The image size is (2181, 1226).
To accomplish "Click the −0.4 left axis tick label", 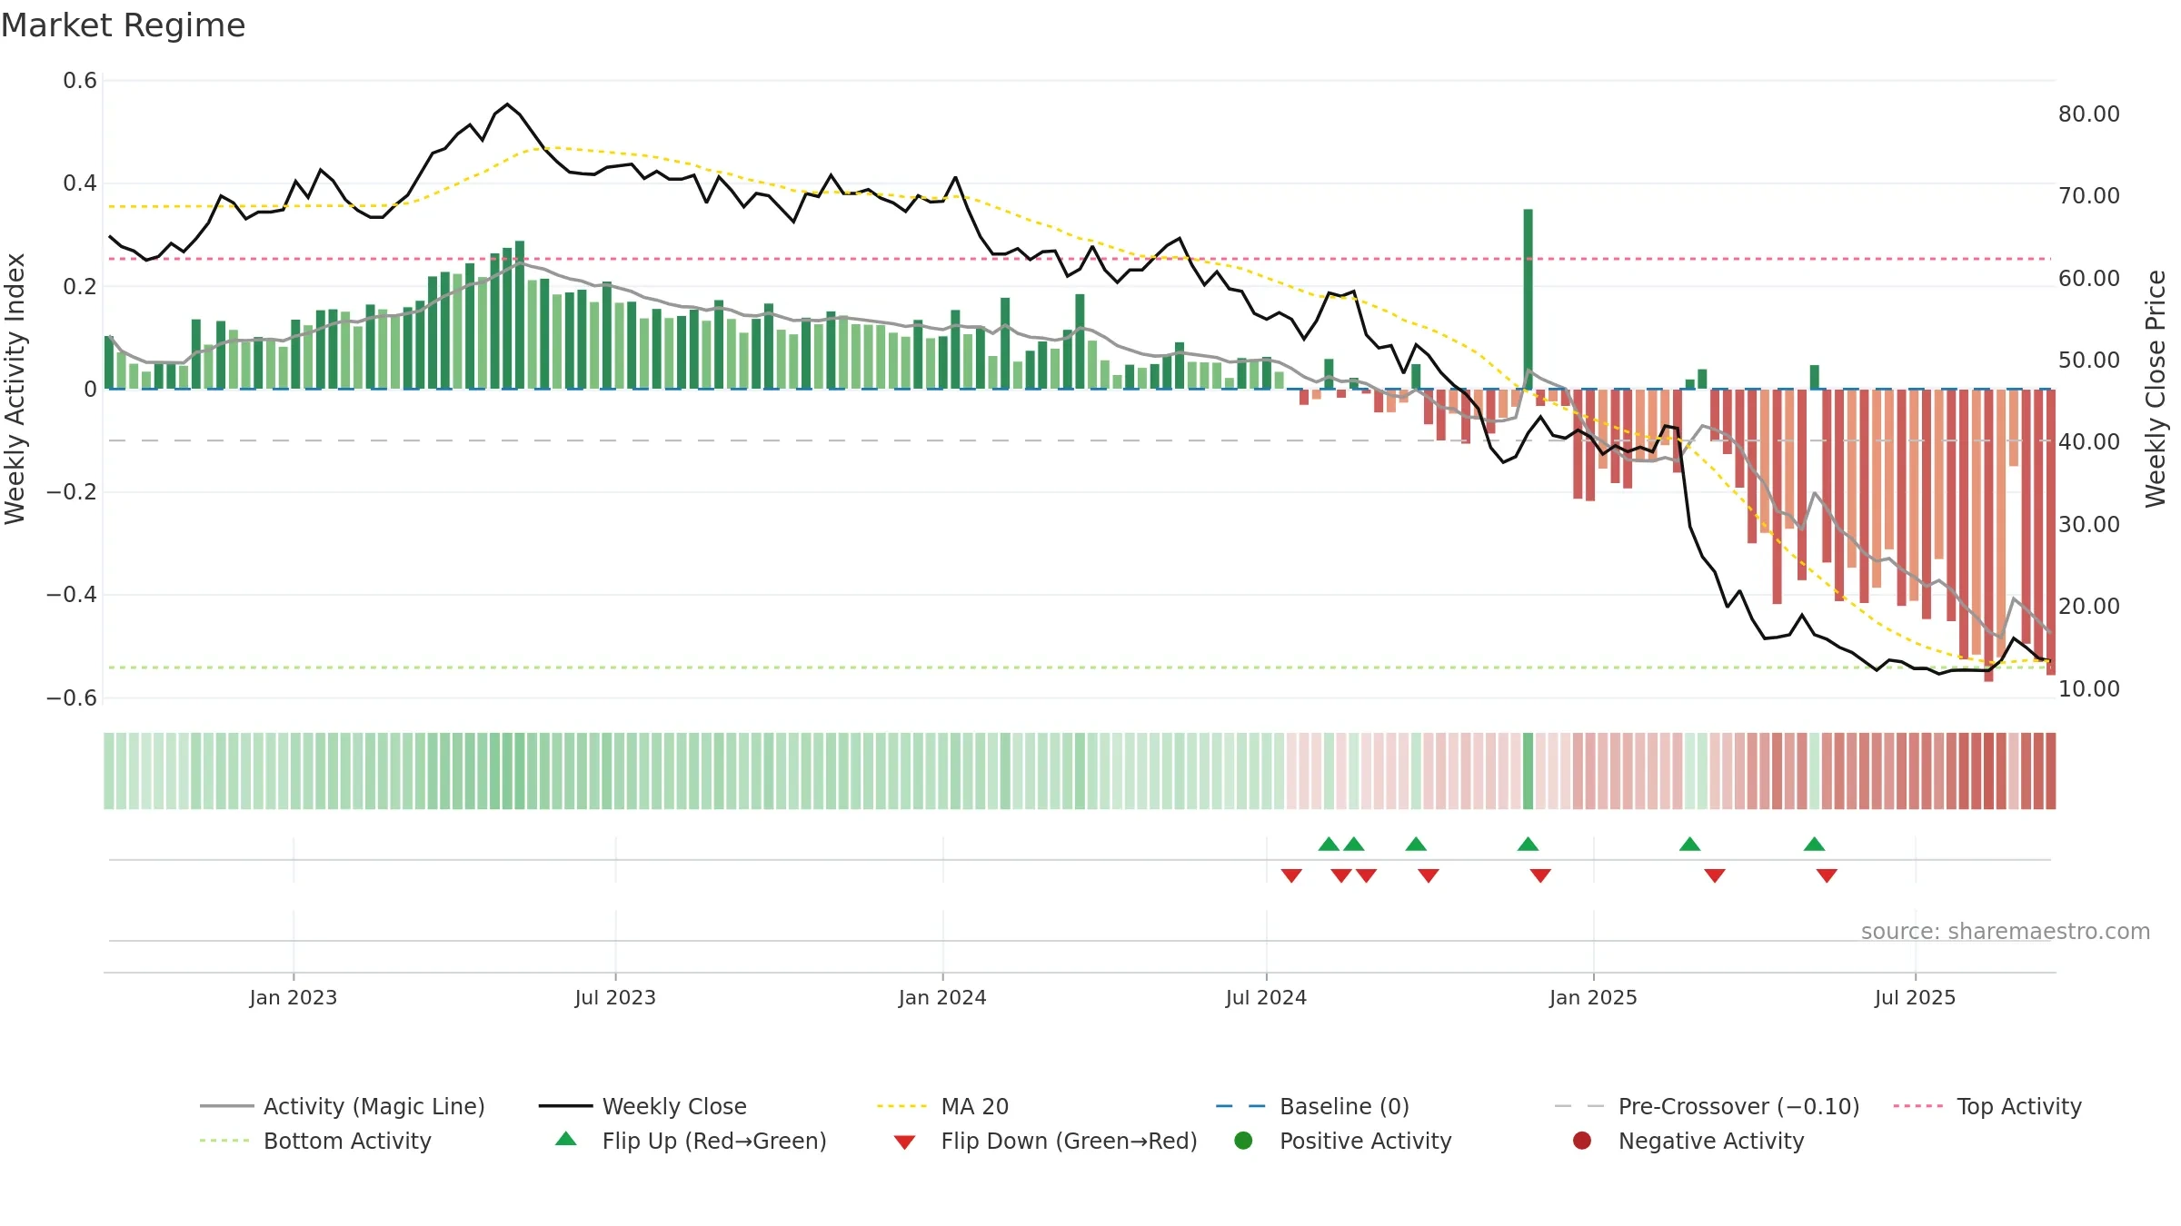I will (x=72, y=594).
